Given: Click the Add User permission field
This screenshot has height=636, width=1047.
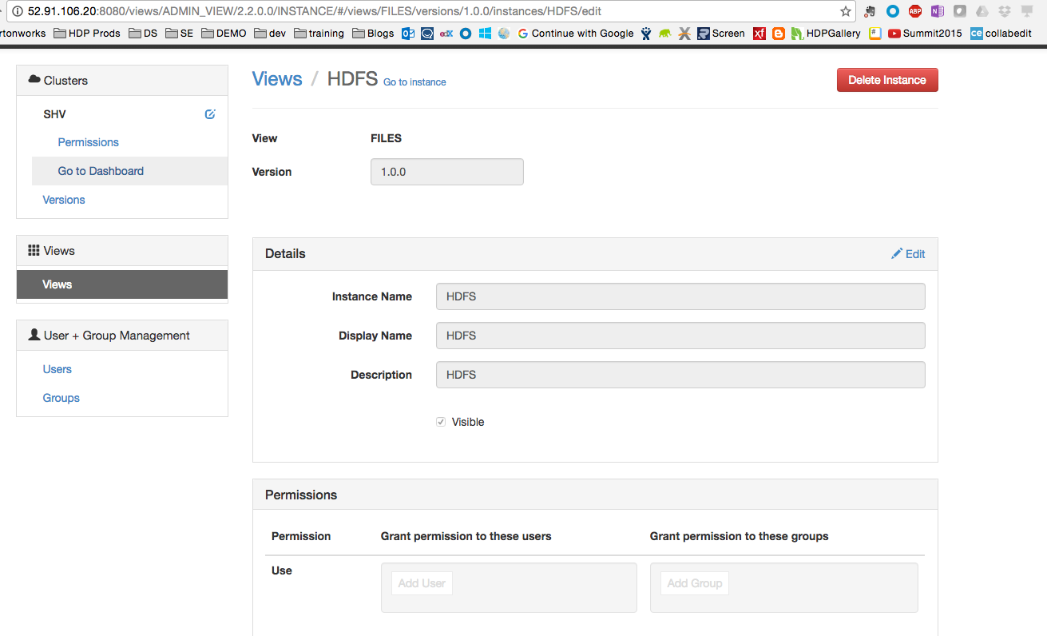Looking at the screenshot, I should 422,583.
